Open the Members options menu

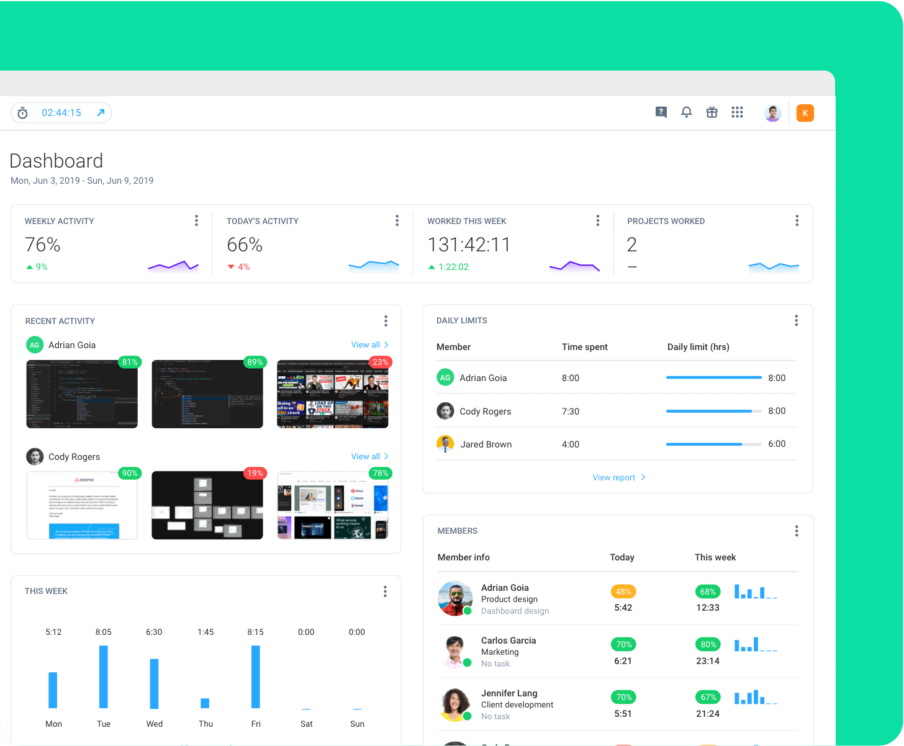(796, 531)
